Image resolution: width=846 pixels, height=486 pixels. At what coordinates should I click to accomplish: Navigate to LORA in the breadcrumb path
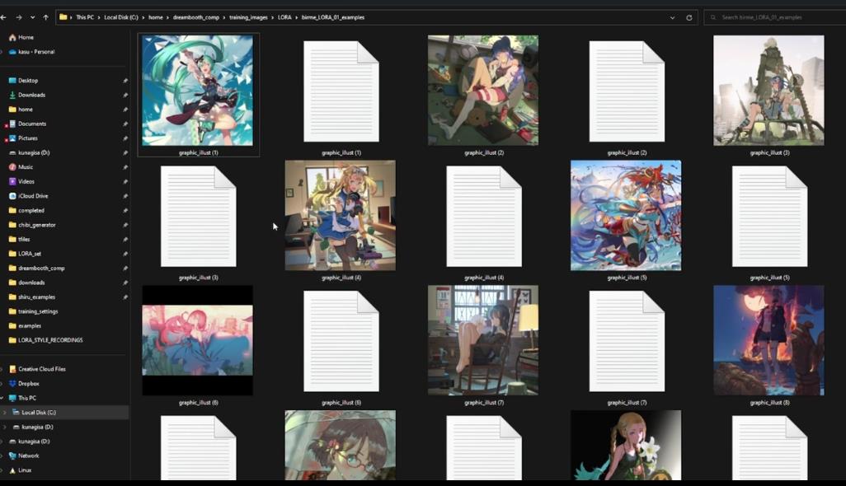pyautogui.click(x=284, y=17)
